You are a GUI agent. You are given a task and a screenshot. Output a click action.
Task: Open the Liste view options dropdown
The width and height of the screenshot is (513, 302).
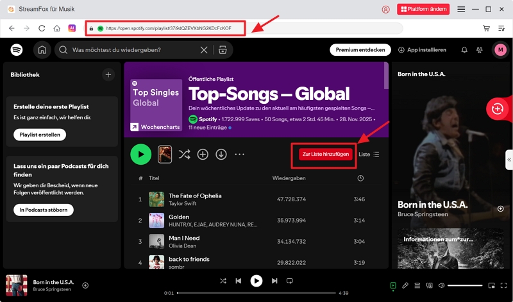point(369,154)
